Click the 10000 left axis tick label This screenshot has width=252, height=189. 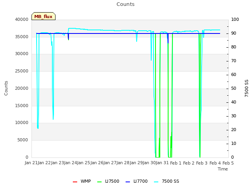point(22,122)
